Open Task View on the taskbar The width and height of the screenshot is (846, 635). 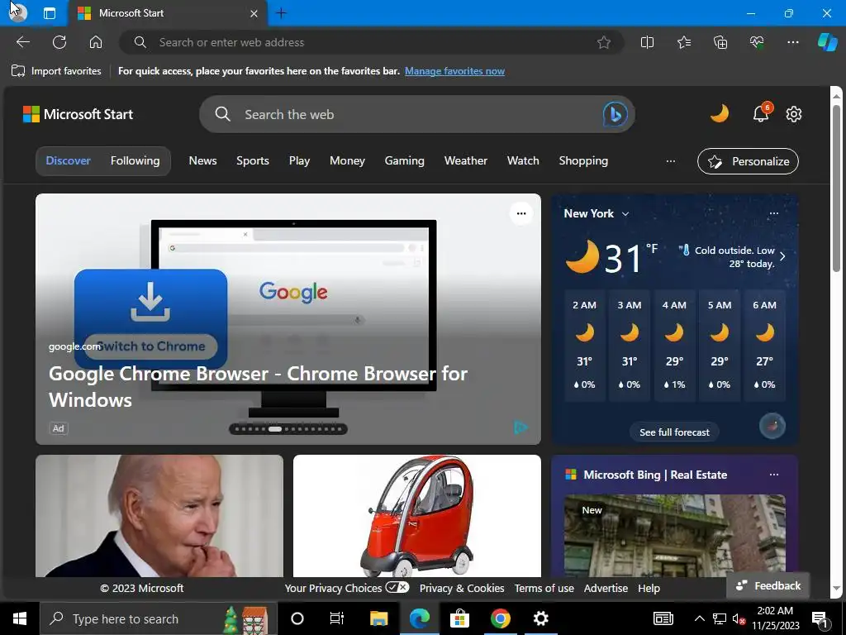[x=337, y=618]
